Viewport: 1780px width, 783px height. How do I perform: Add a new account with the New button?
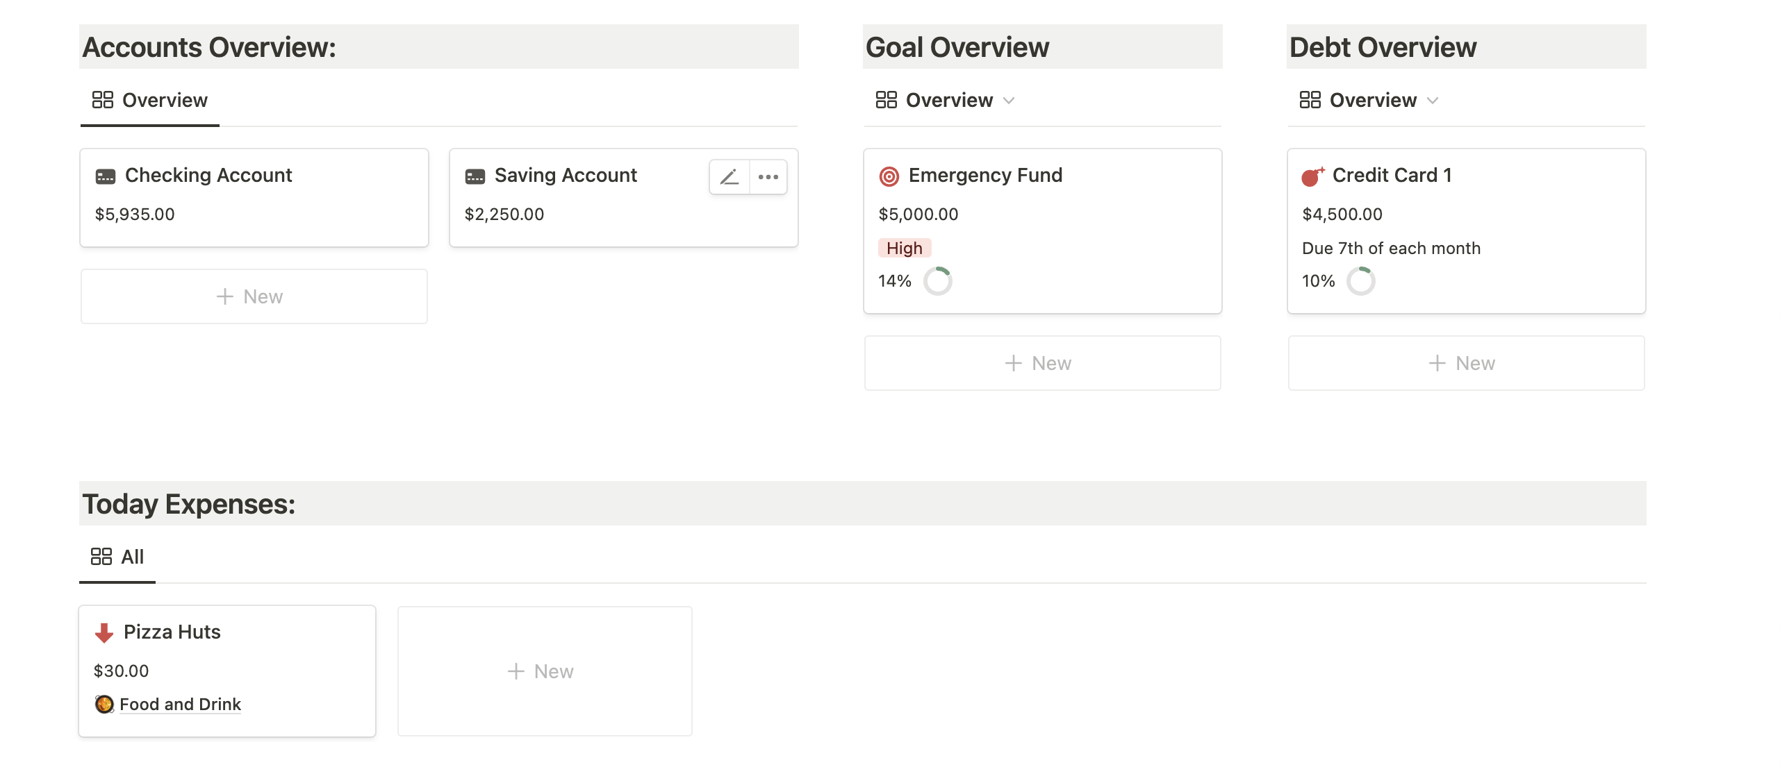pyautogui.click(x=254, y=296)
